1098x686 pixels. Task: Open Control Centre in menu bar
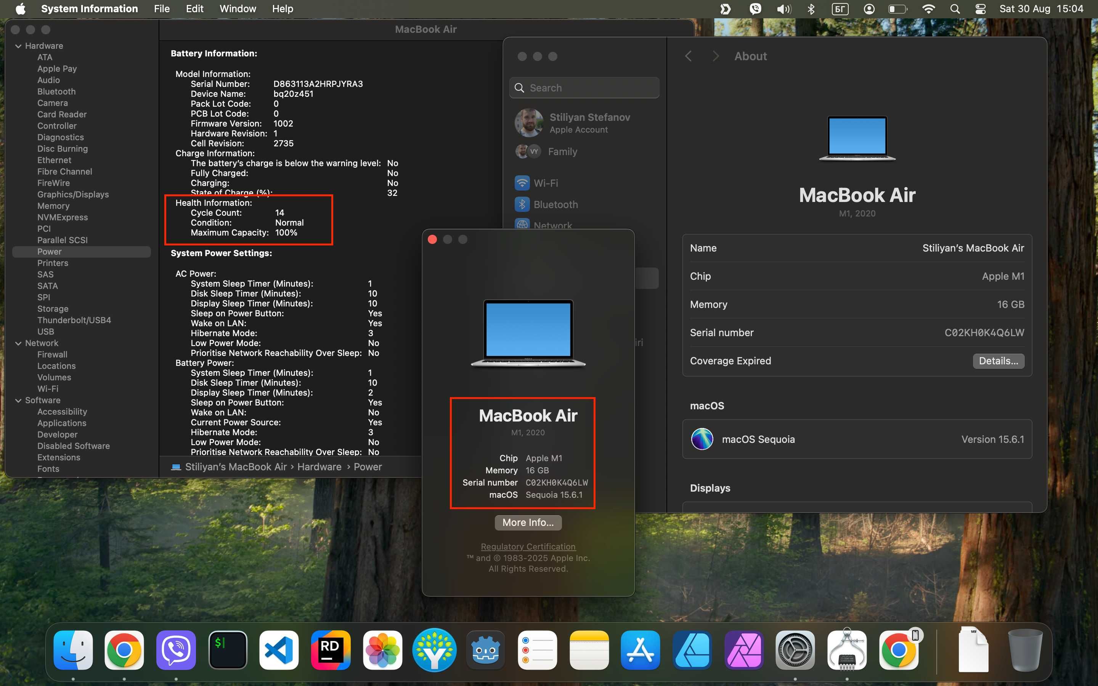(980, 9)
